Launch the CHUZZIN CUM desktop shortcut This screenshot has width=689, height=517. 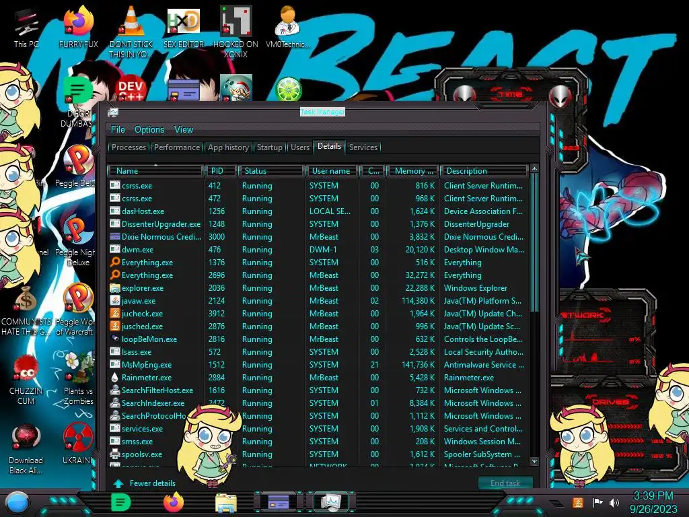coord(26,379)
